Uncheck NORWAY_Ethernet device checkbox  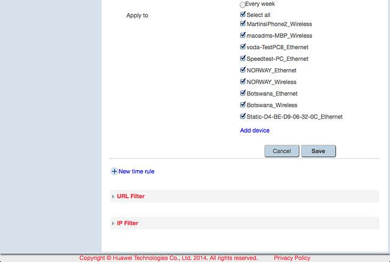[x=243, y=70]
